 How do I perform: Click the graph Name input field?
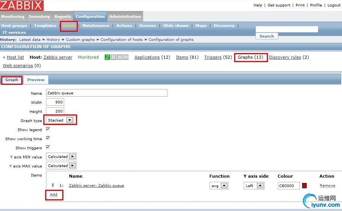106,93
